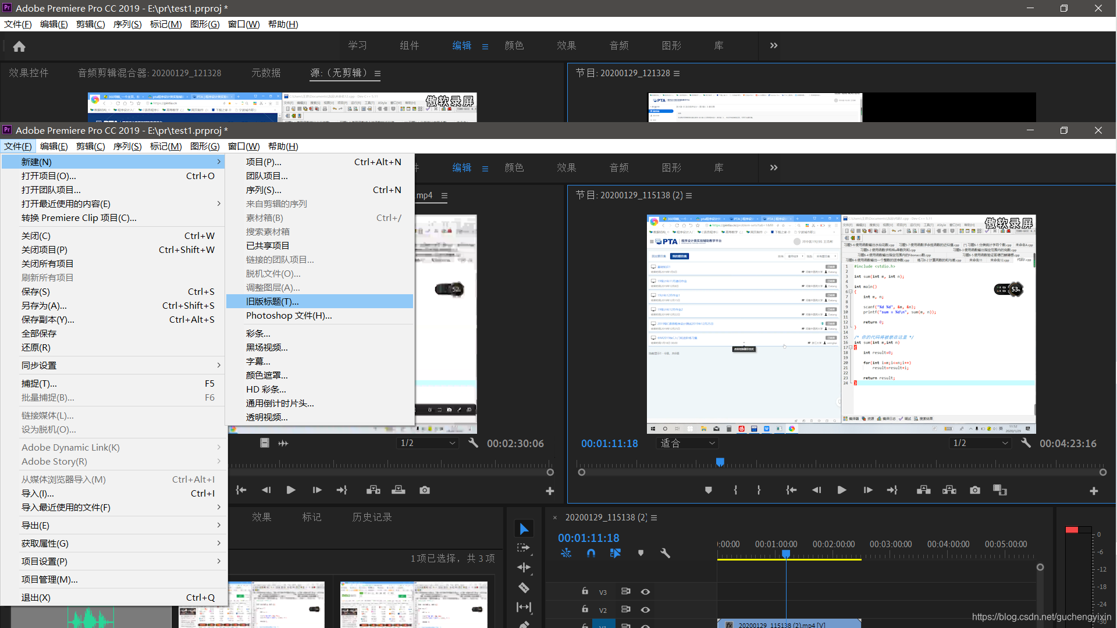Click Program monitor playhead marker

point(720,462)
